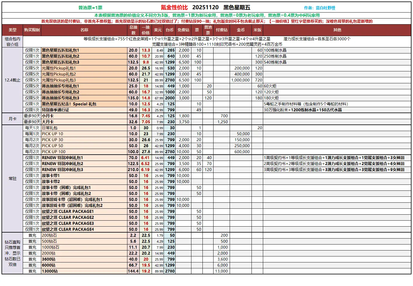
Task: Click the PICK UP 100 cell
Action: pos(54,152)
